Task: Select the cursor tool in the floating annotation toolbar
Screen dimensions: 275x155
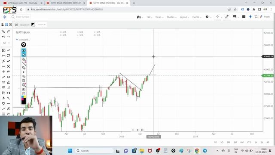Action: click(x=24, y=55)
